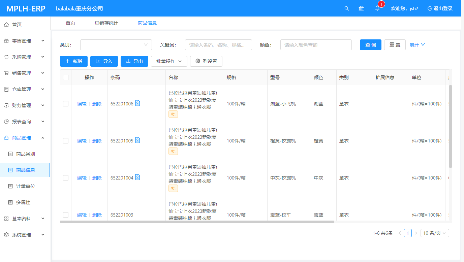This screenshot has height=262, width=464.
Task: Click the bank building icon in header
Action: (361, 8)
